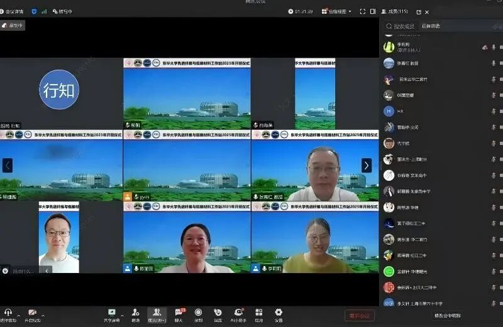Open the chat icon with red badge

179,313
